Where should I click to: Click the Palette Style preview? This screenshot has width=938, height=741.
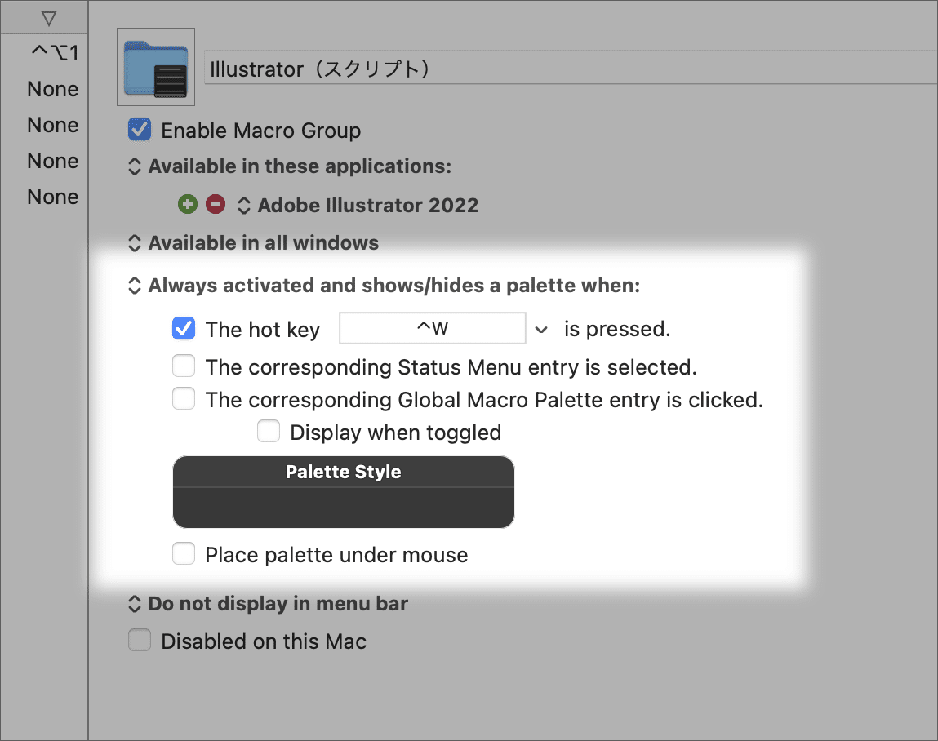[344, 492]
